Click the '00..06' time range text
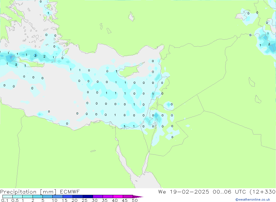 point(222,192)
